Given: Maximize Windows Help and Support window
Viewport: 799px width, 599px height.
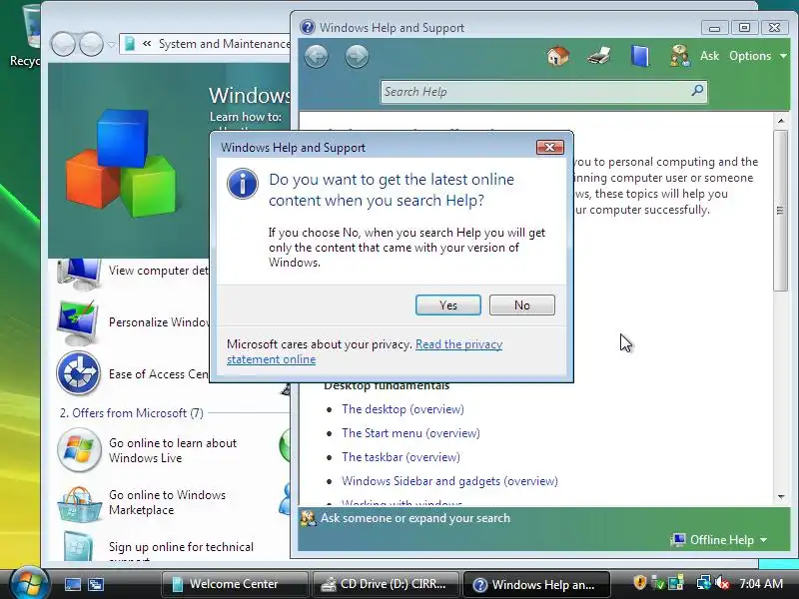Looking at the screenshot, I should [744, 28].
